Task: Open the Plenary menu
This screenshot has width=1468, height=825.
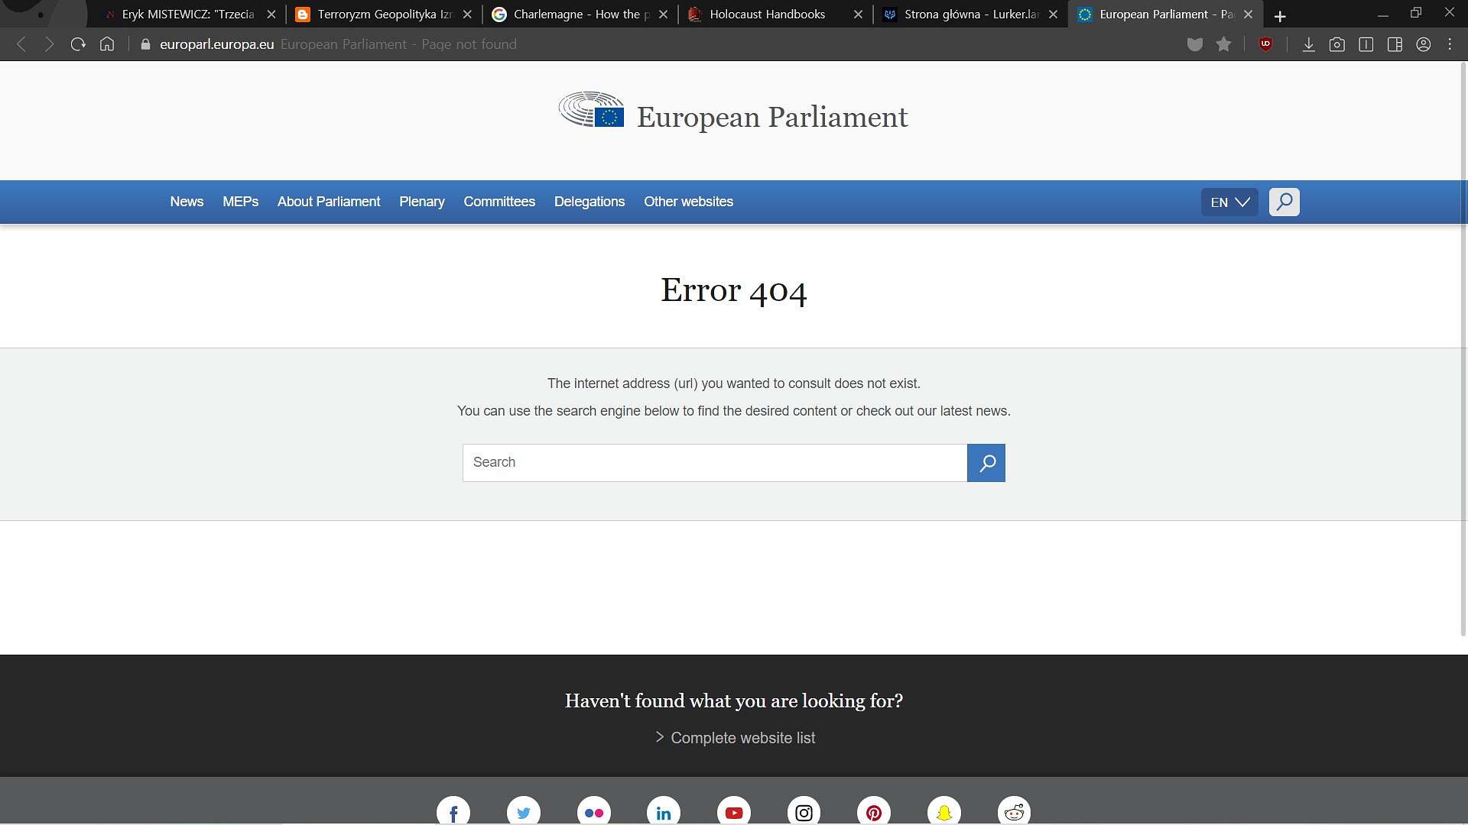Action: pyautogui.click(x=422, y=202)
